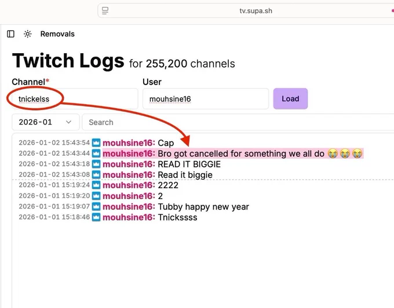The width and height of the screenshot is (394, 308).
Task: Click the badge icon on the 'Bro got cancelled' message
Action: [x=96, y=153]
